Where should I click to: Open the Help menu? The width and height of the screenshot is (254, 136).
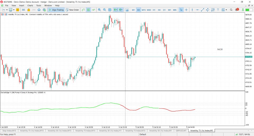point(57,6)
